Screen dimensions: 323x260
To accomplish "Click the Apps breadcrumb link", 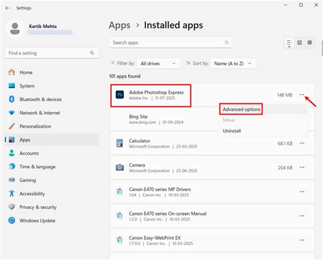I will (x=119, y=25).
